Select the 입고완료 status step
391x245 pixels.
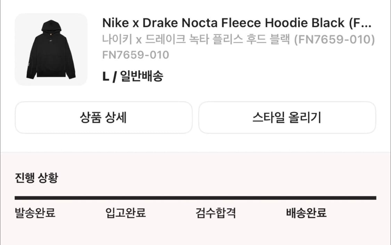click(x=125, y=212)
